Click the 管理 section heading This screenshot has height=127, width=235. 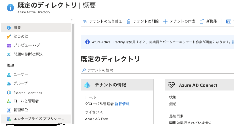[x=10, y=65]
